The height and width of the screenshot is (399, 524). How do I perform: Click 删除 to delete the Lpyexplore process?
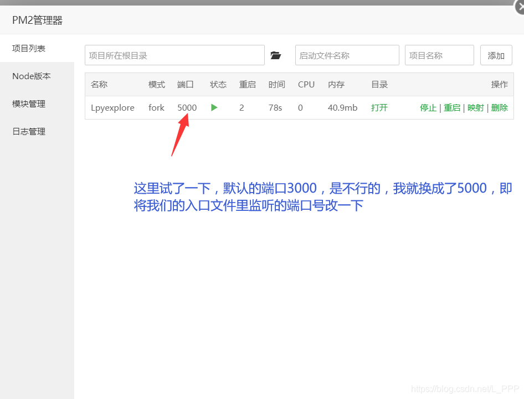[499, 108]
